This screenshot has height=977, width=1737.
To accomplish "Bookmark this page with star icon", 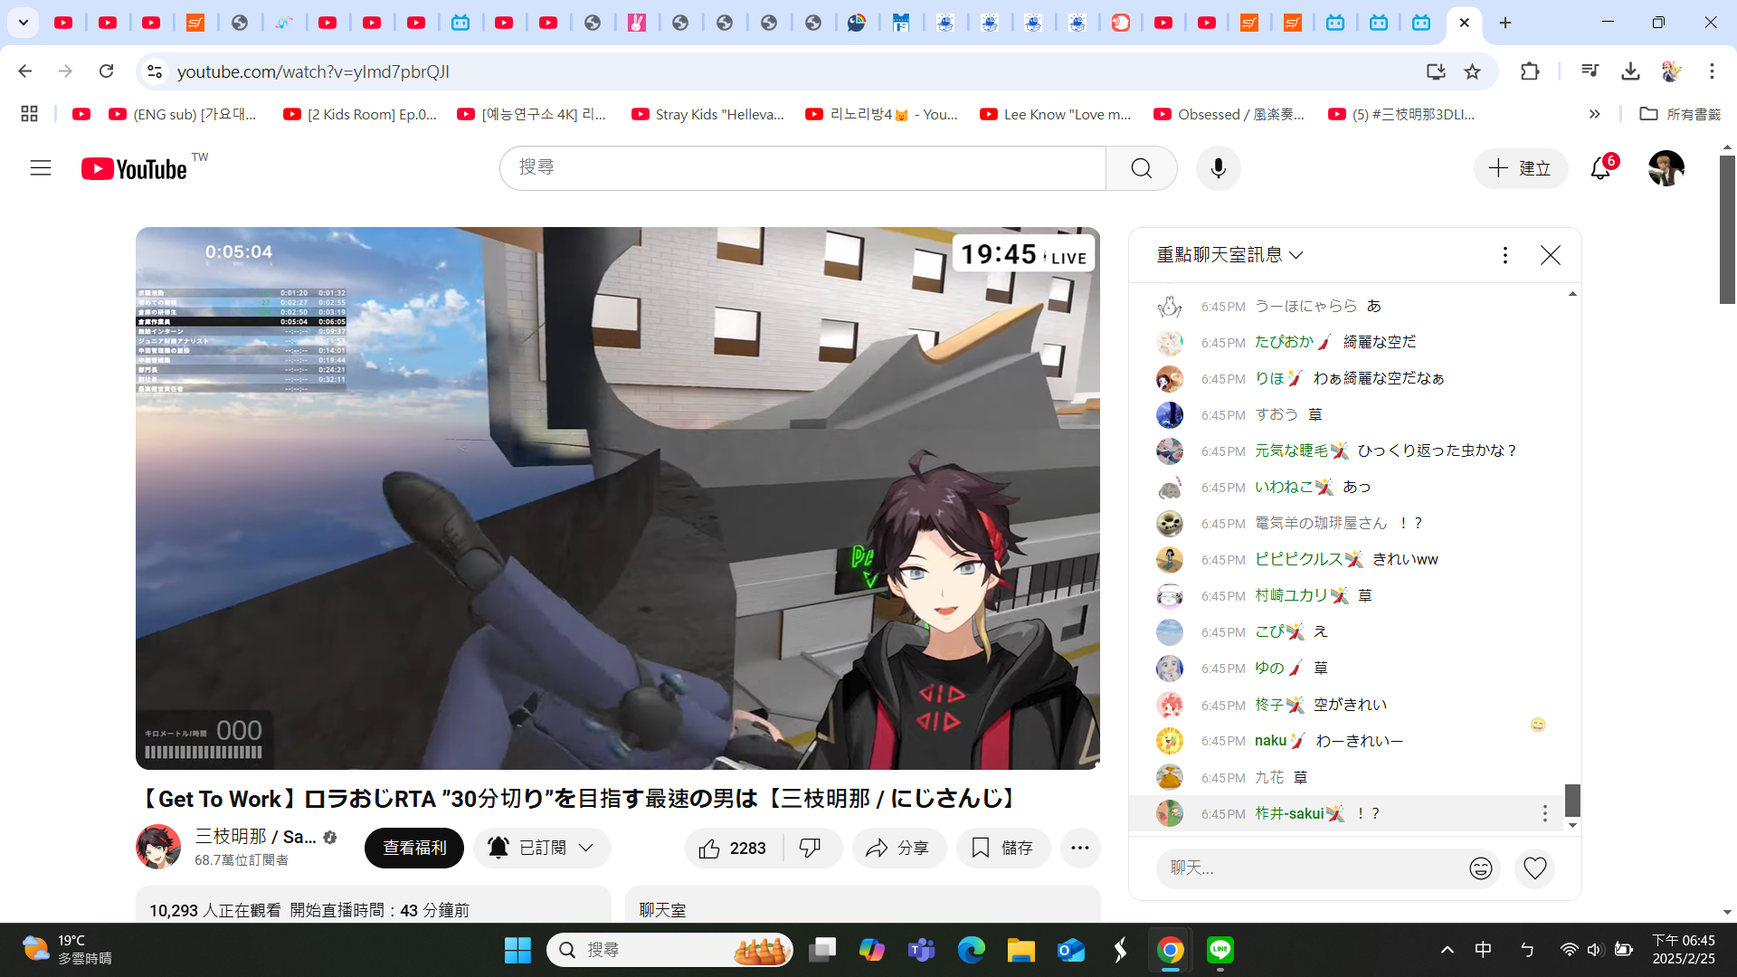I will tap(1473, 71).
